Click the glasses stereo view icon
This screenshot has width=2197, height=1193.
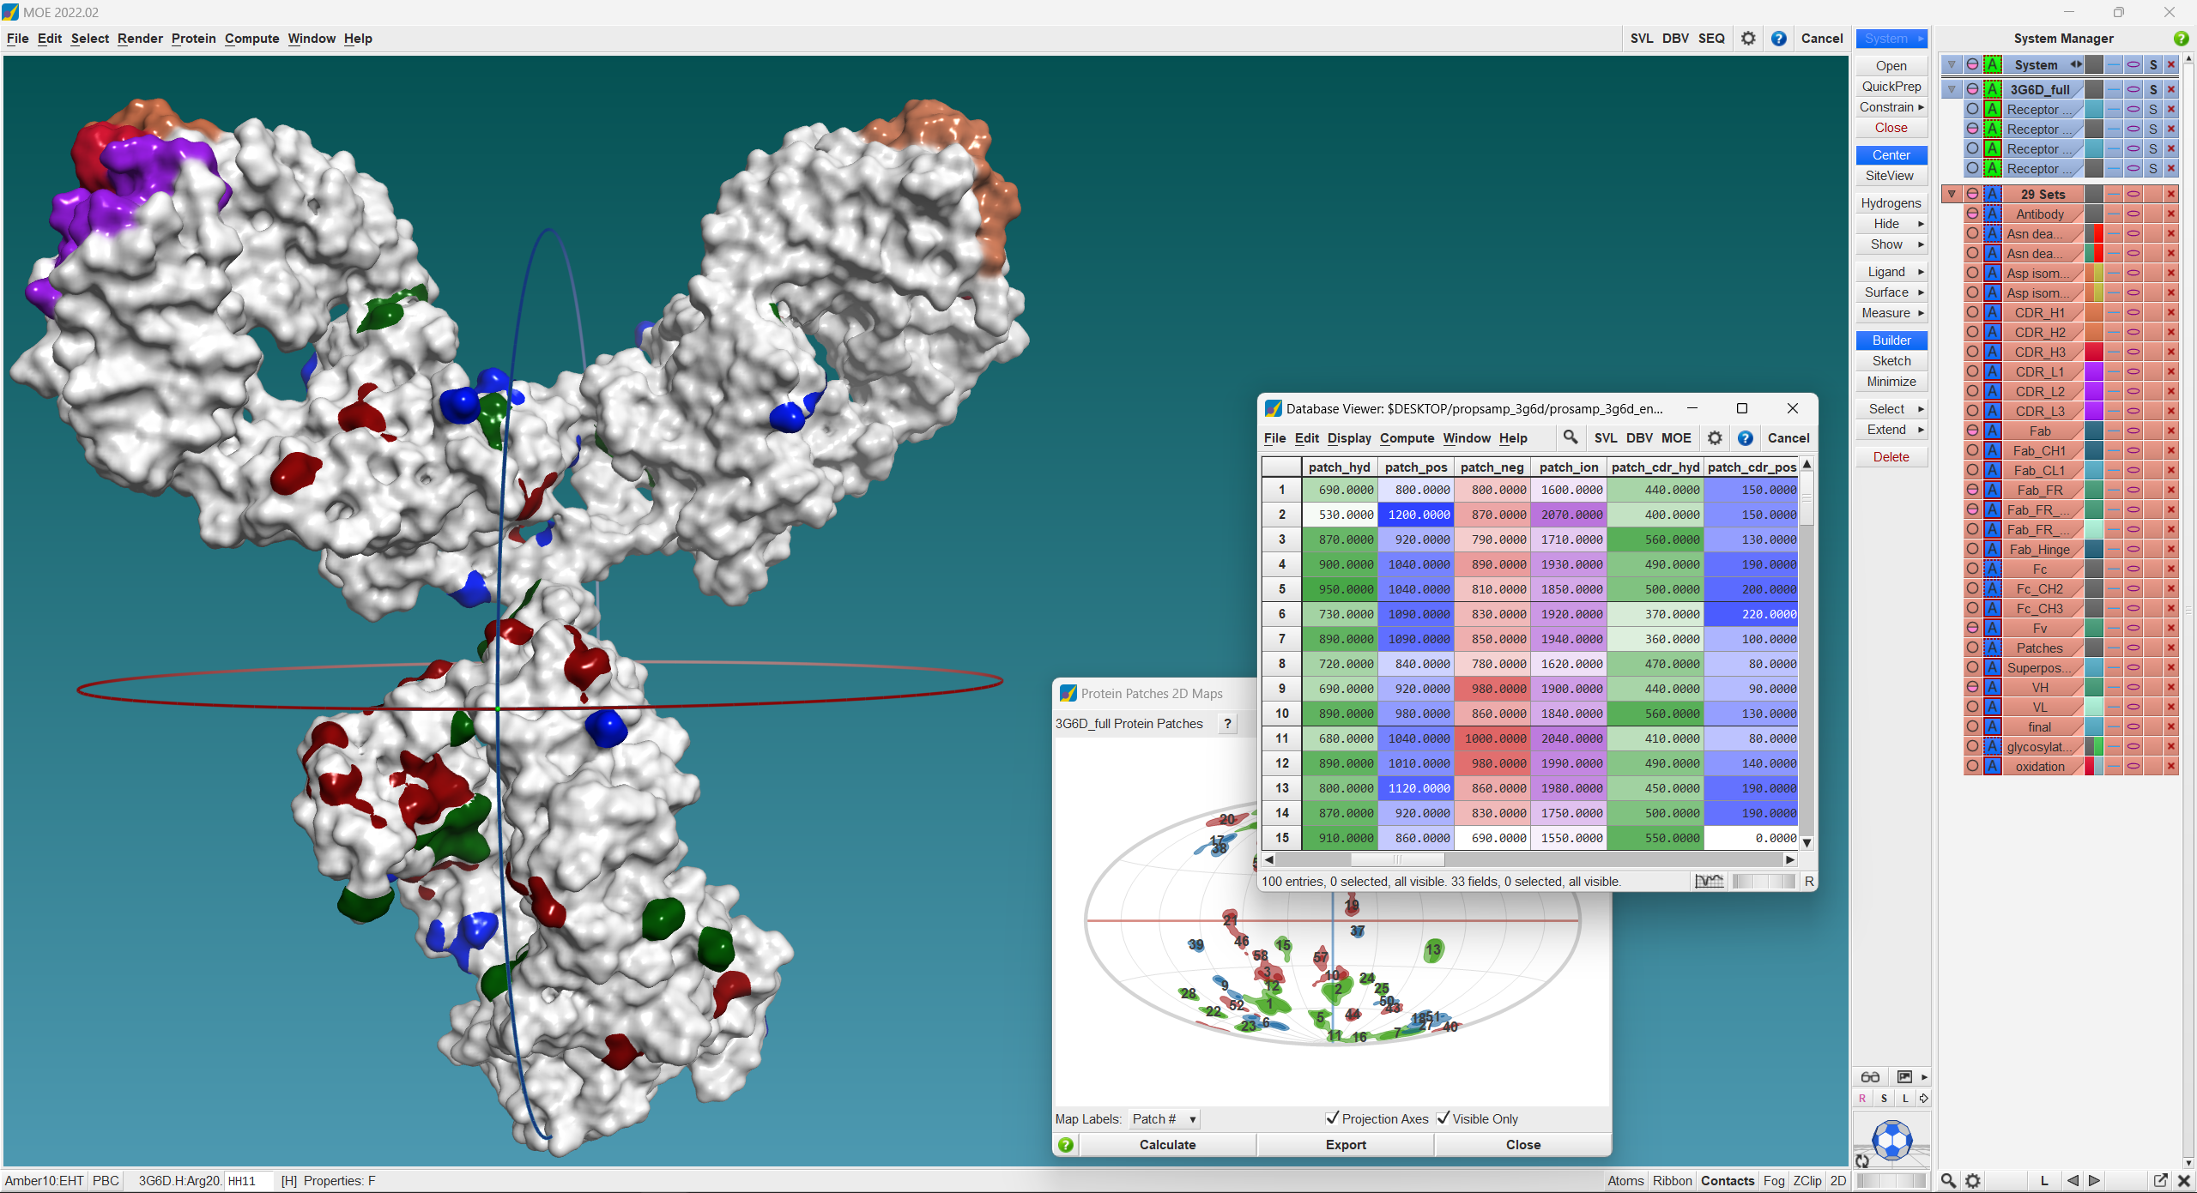tap(1870, 1077)
